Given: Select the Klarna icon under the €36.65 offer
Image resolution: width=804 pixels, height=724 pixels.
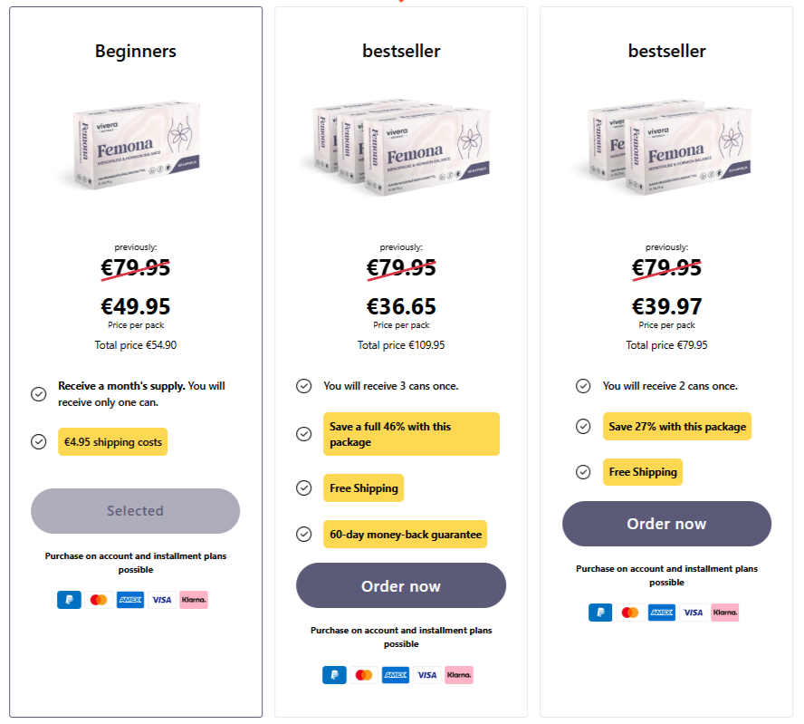Looking at the screenshot, I should 458,674.
